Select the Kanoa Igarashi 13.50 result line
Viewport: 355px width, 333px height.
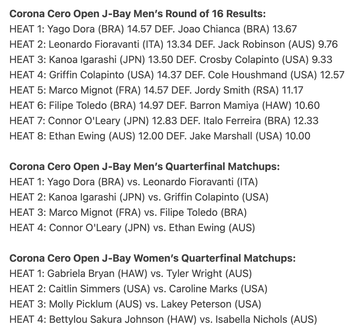coord(171,60)
